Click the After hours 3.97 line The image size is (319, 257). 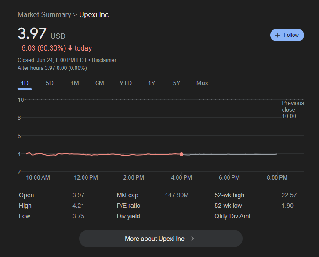click(x=52, y=68)
